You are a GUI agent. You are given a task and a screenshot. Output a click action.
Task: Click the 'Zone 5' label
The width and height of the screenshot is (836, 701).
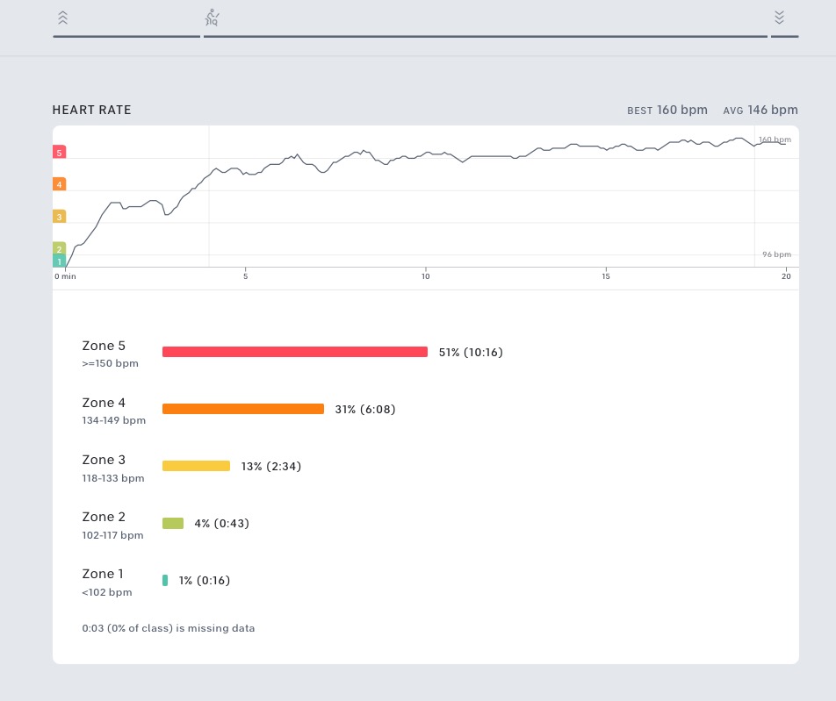(104, 346)
